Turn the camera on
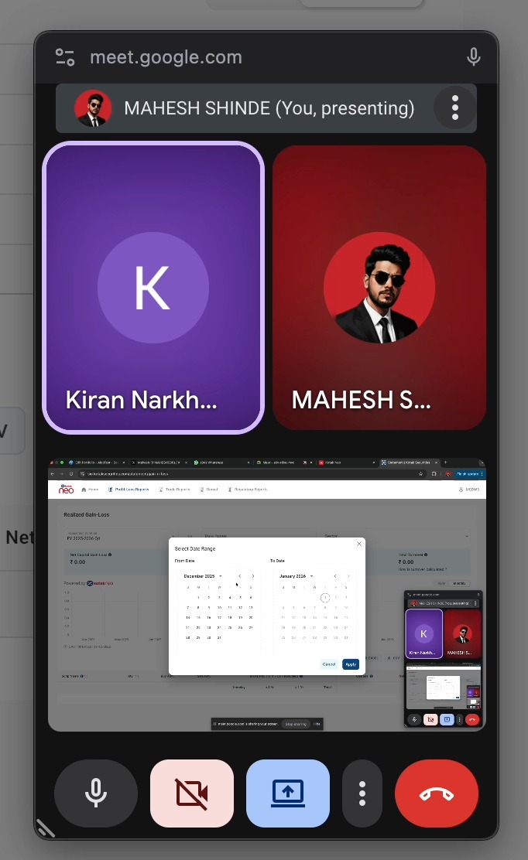This screenshot has width=528, height=860. point(192,793)
